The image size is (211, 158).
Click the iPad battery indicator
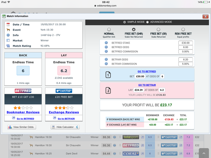coord(206,2)
